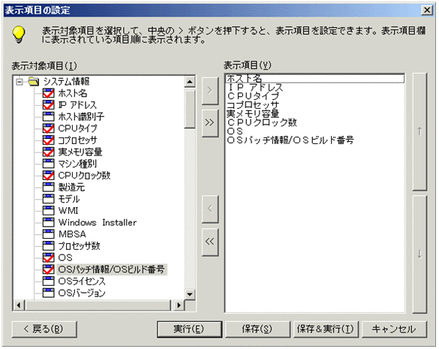The height and width of the screenshot is (349, 439).
Task: Collapse the システム情報 tree node
Action: click(20, 82)
